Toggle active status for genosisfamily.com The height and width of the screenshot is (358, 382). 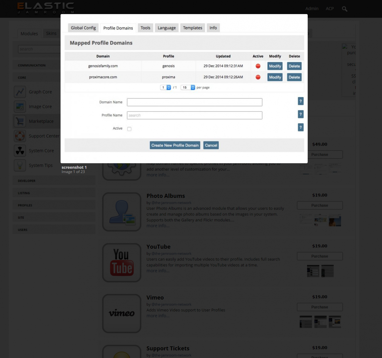tap(258, 66)
